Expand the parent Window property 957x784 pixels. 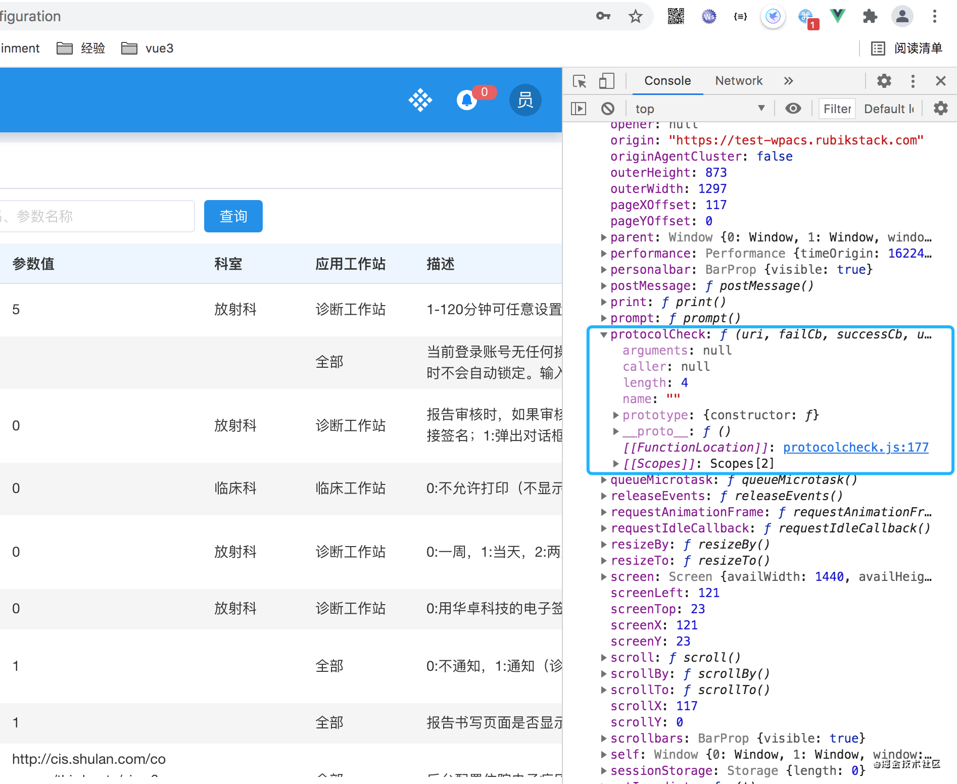click(x=603, y=237)
